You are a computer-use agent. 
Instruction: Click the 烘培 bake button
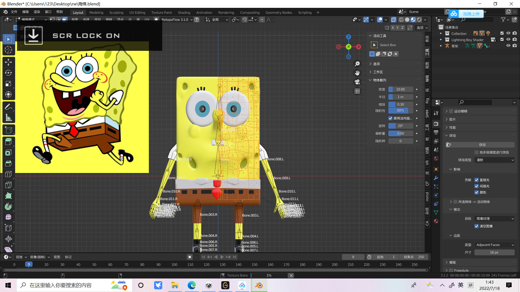click(480, 145)
